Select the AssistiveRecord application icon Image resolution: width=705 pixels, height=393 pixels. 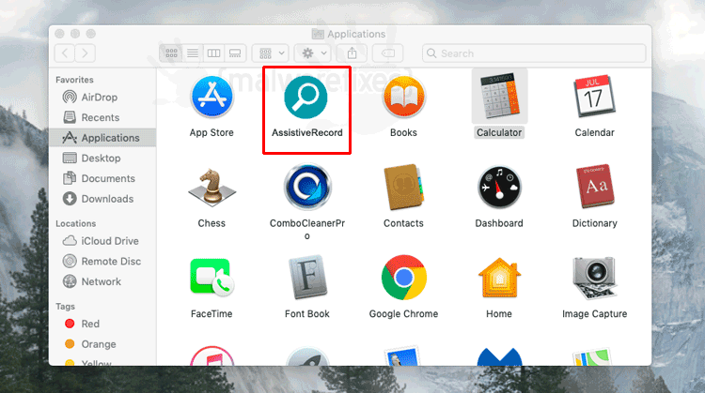tap(306, 97)
